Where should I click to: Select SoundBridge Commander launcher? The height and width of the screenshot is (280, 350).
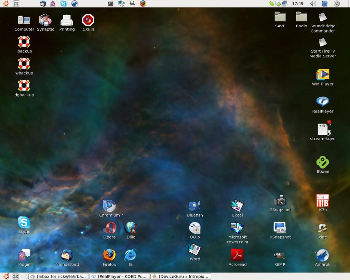(x=323, y=17)
